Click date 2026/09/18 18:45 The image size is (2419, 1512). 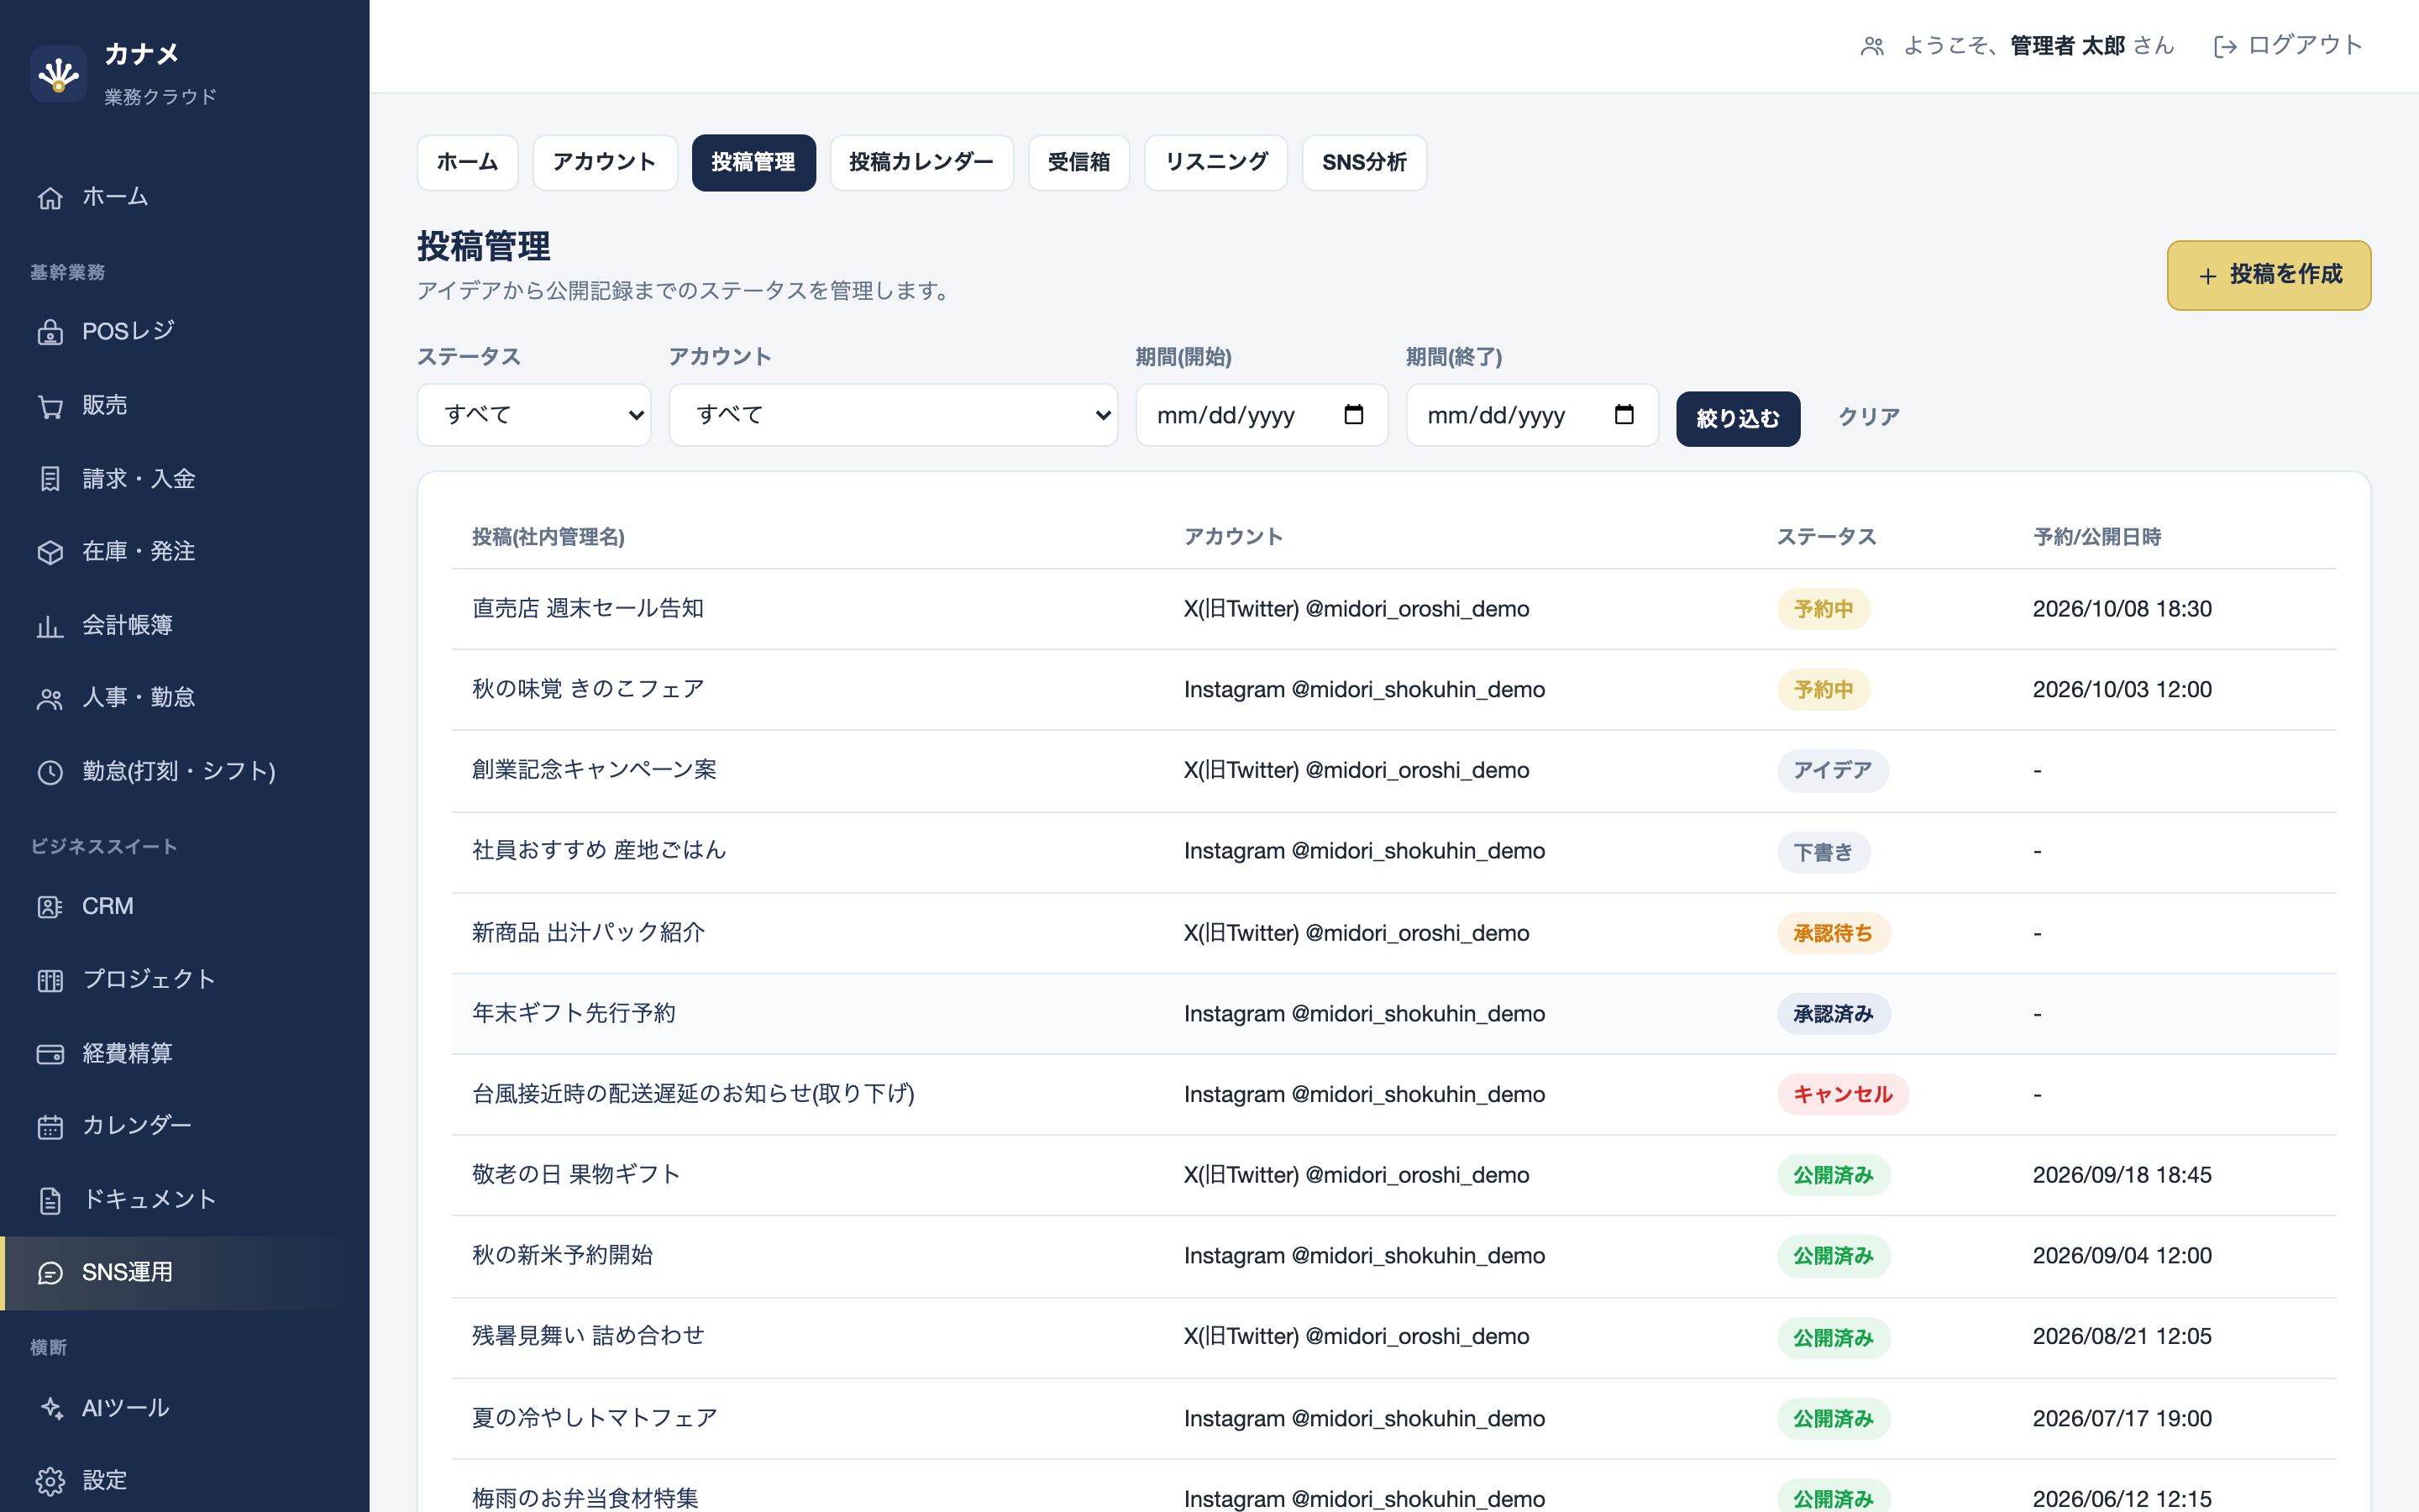pos(2121,1175)
